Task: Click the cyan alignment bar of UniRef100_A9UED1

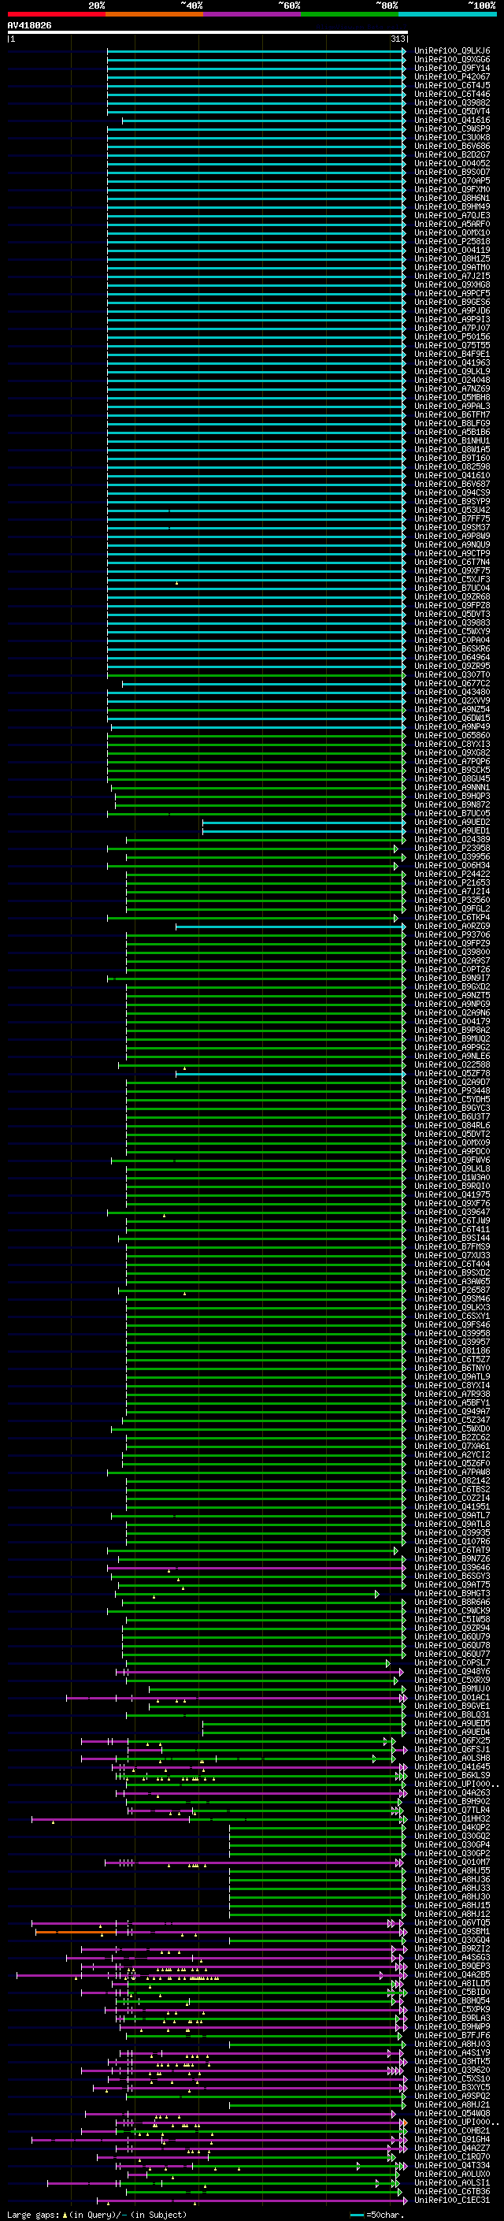Action: click(x=303, y=831)
